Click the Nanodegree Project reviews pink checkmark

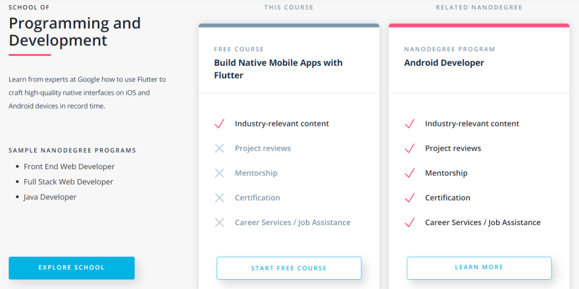pyautogui.click(x=409, y=148)
